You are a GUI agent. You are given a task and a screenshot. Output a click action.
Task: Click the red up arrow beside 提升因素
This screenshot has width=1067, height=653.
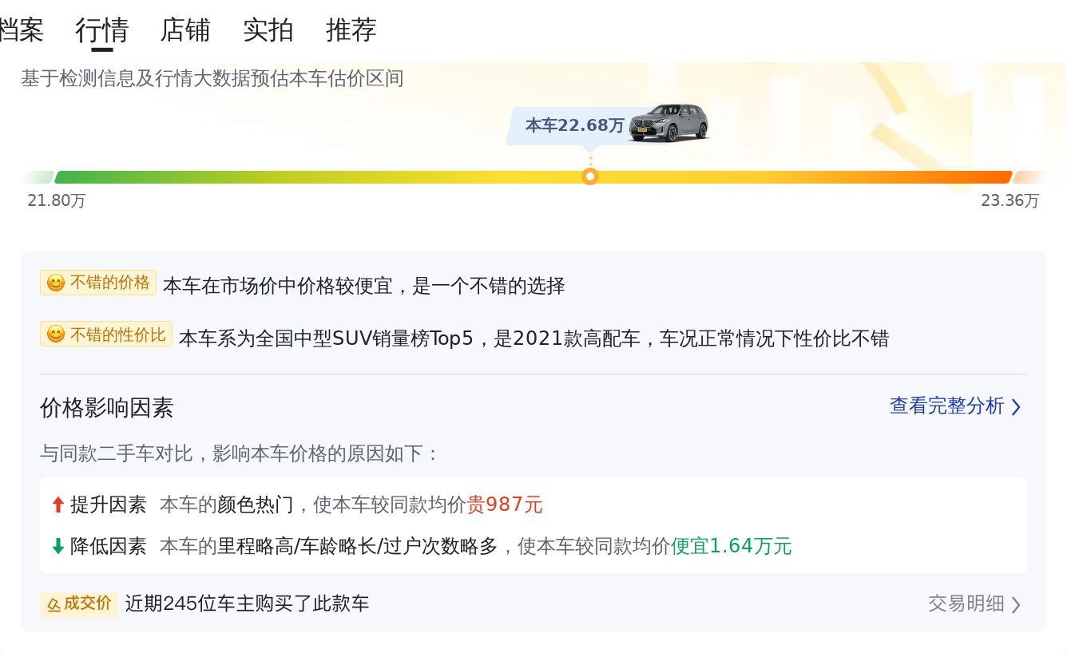coord(58,505)
